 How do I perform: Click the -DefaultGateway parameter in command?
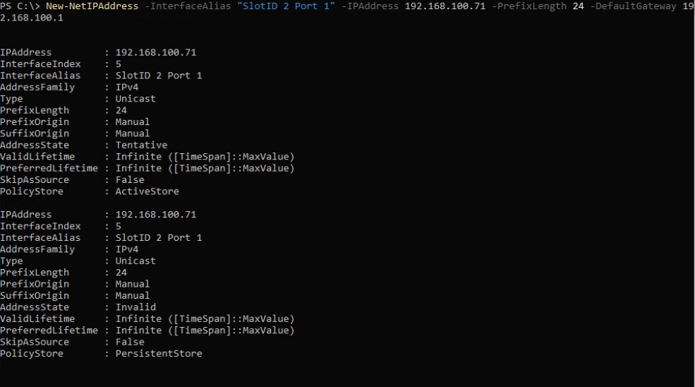coord(633,6)
